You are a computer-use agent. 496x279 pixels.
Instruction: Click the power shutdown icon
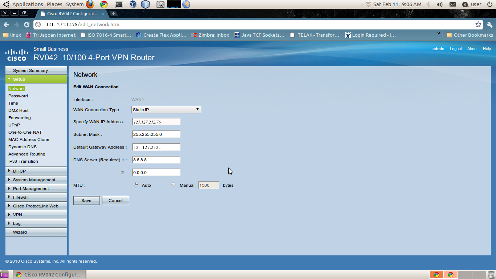tap(489, 4)
